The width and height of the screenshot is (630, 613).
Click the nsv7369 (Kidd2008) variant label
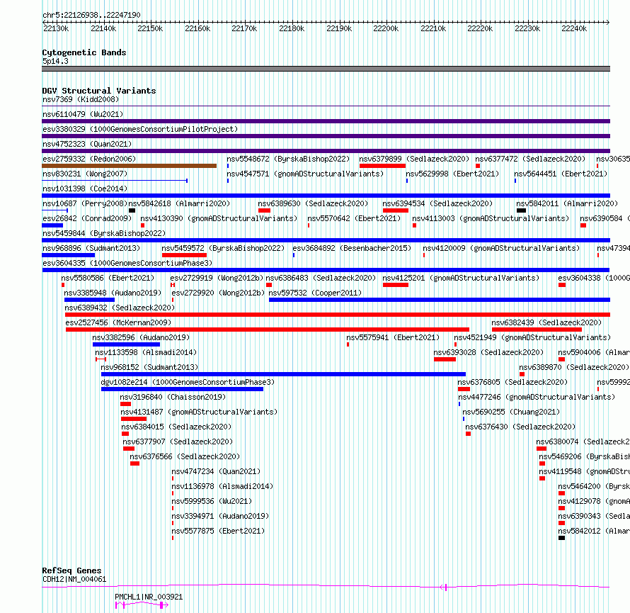click(81, 99)
